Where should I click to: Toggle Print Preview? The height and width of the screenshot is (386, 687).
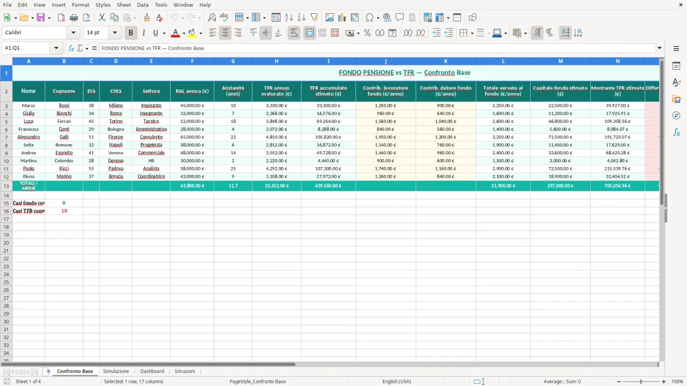[86, 18]
